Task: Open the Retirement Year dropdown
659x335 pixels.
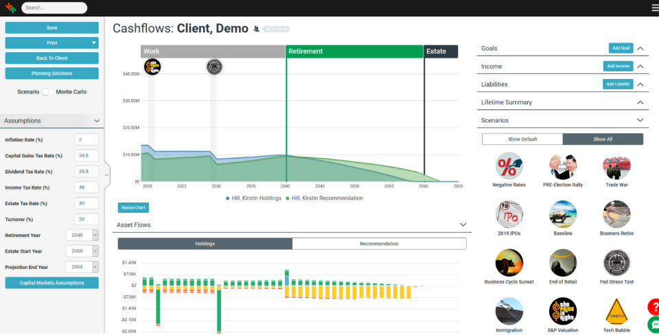Action: tap(95, 235)
